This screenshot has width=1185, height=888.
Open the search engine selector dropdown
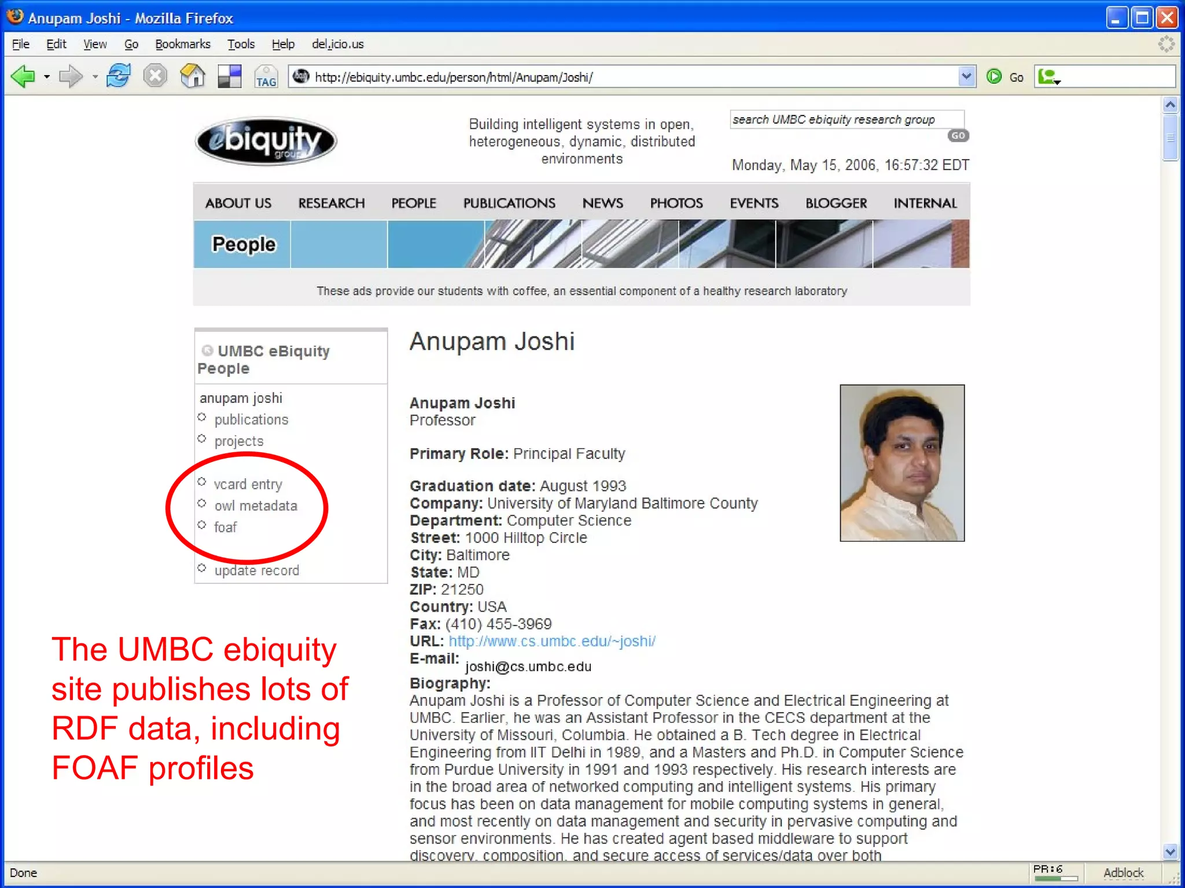click(x=1050, y=77)
